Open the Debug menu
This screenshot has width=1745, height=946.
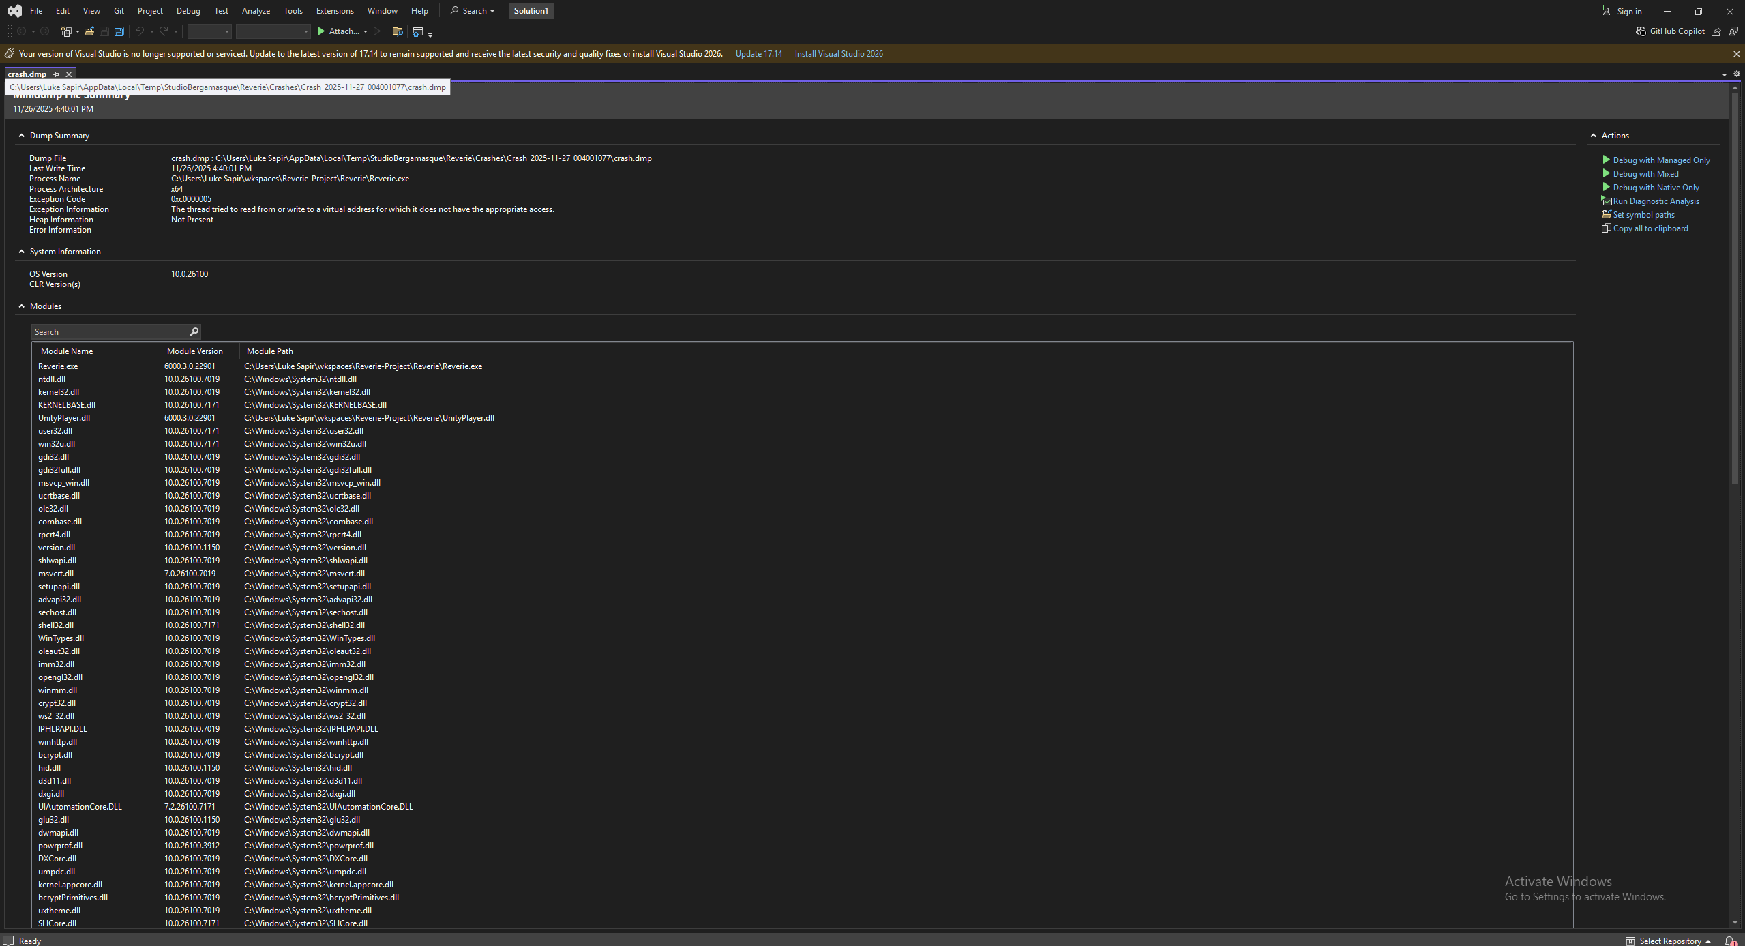(188, 11)
